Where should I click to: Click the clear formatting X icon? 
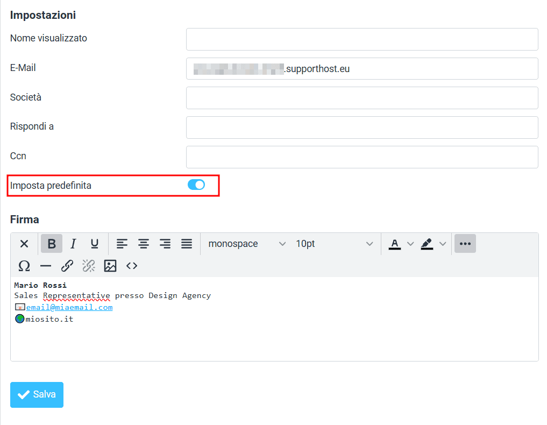[x=24, y=244]
